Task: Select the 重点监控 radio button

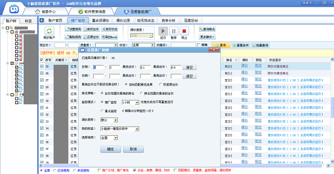Action: tap(102, 111)
